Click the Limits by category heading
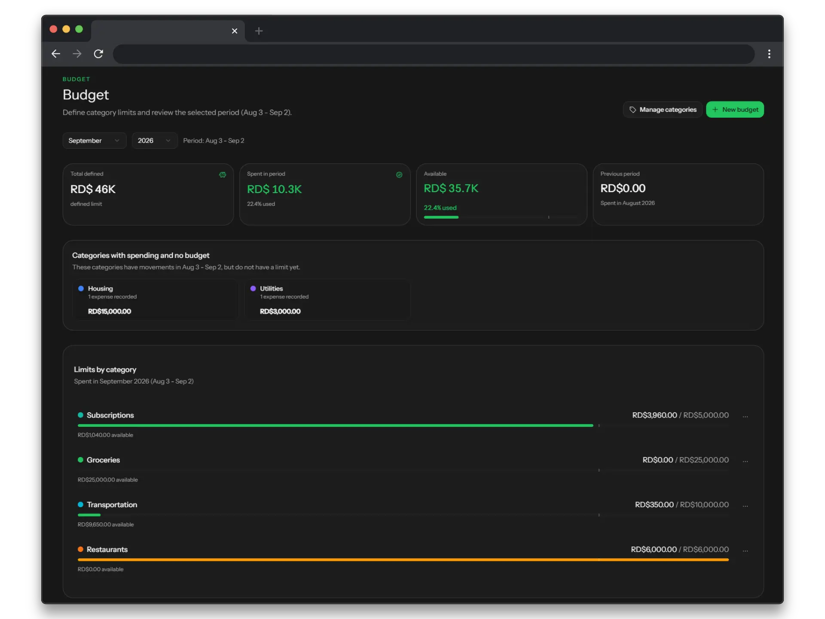 (x=105, y=370)
